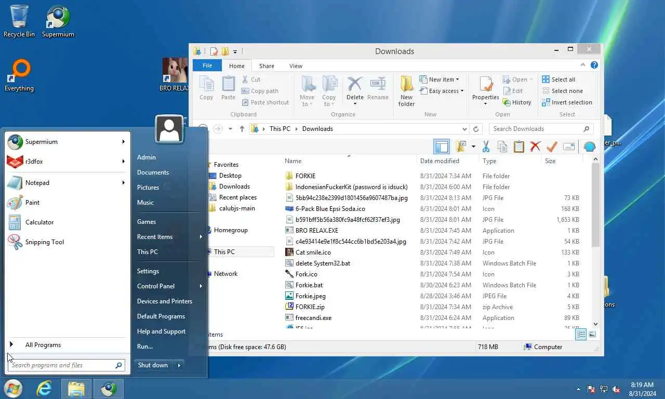This screenshot has height=399, width=665.
Task: Open the Recycle Bin desktop icon
Action: coord(19,21)
